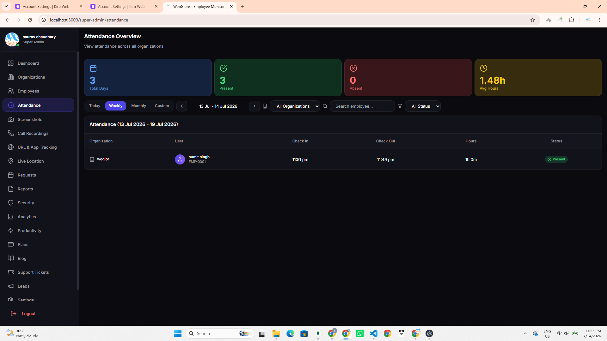Click the search magnifier icon beside employee search
607x341 pixels.
tap(325, 106)
